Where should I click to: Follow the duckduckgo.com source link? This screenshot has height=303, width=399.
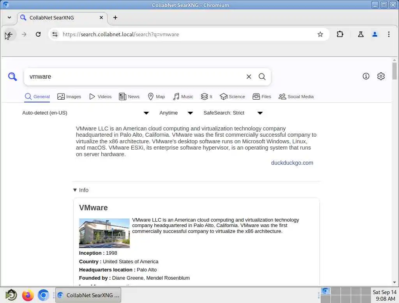pos(292,163)
